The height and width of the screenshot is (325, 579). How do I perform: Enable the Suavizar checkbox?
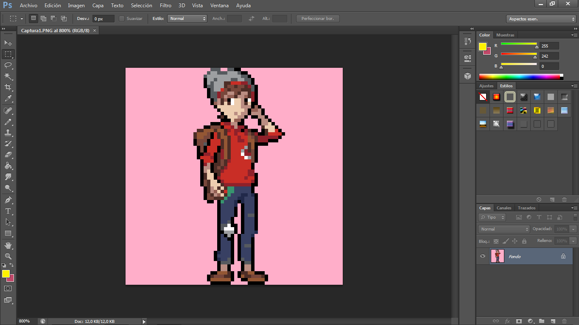(x=122, y=19)
